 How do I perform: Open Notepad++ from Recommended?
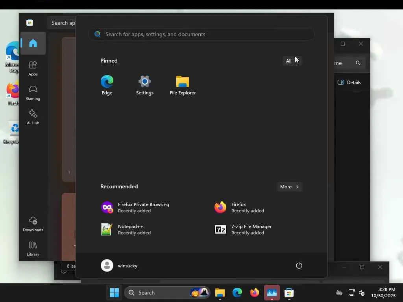tap(126, 230)
